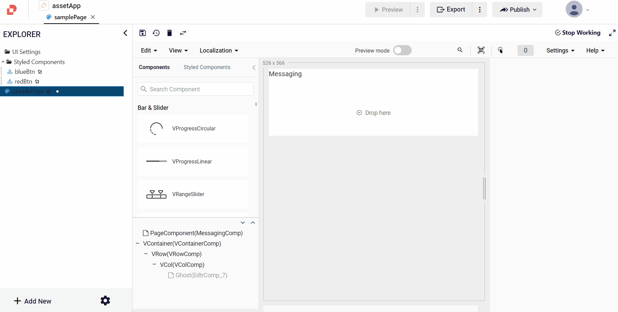Toggle the Preview mode switch
This screenshot has height=312, width=618.
point(402,50)
